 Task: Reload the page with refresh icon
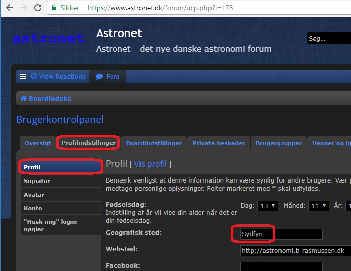(38, 8)
